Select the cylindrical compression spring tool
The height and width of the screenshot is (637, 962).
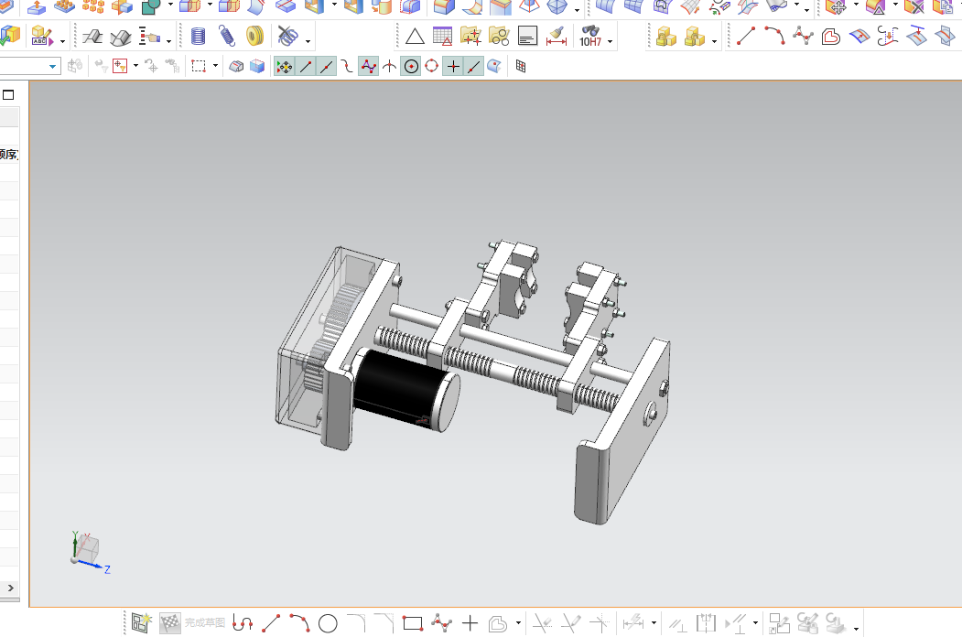coord(199,37)
